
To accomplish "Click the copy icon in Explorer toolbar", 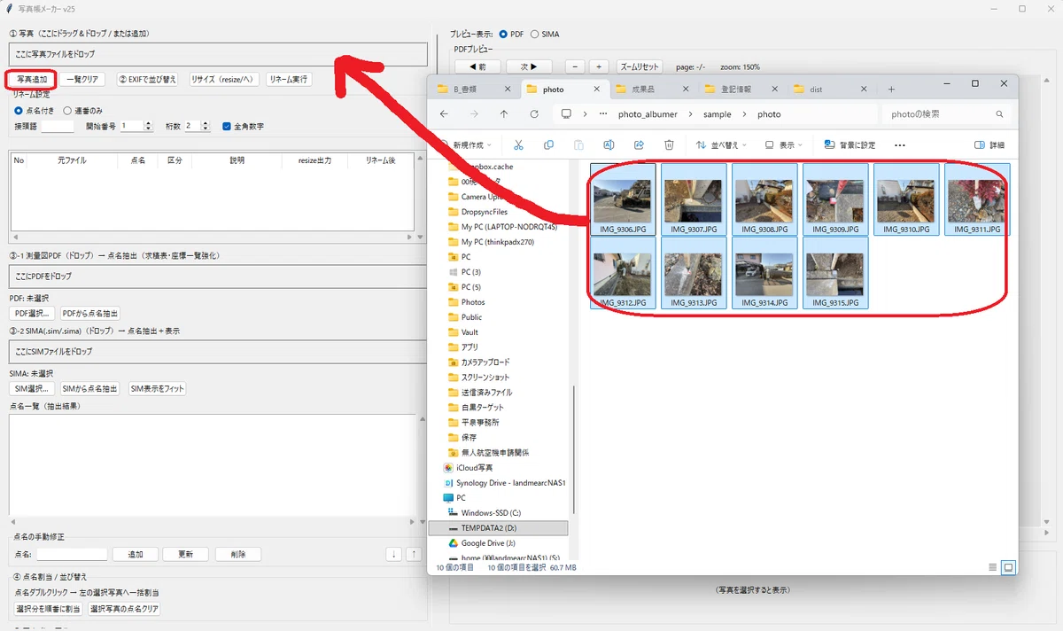I will point(548,144).
